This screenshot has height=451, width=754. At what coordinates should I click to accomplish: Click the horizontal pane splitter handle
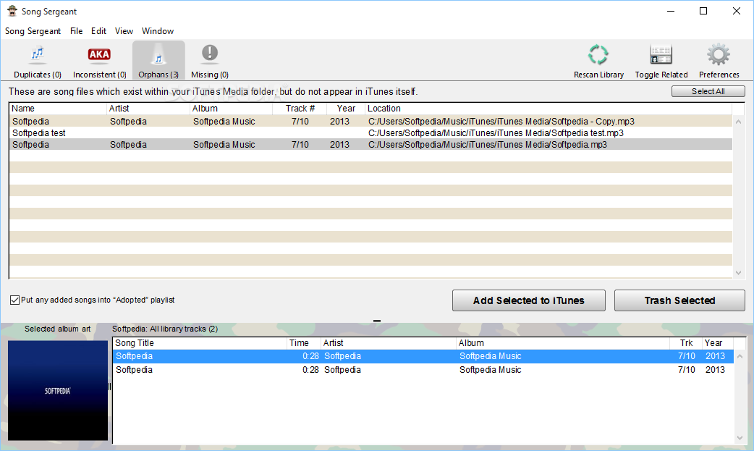[x=377, y=321]
